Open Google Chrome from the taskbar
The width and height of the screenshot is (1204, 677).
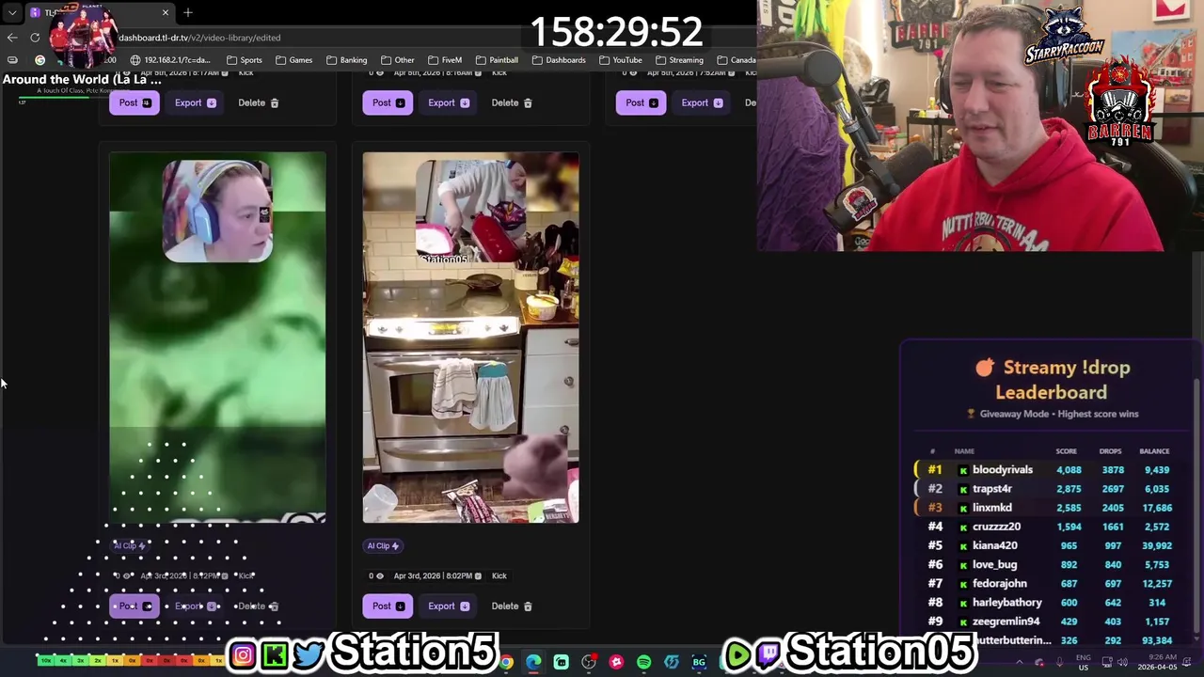pos(506,662)
